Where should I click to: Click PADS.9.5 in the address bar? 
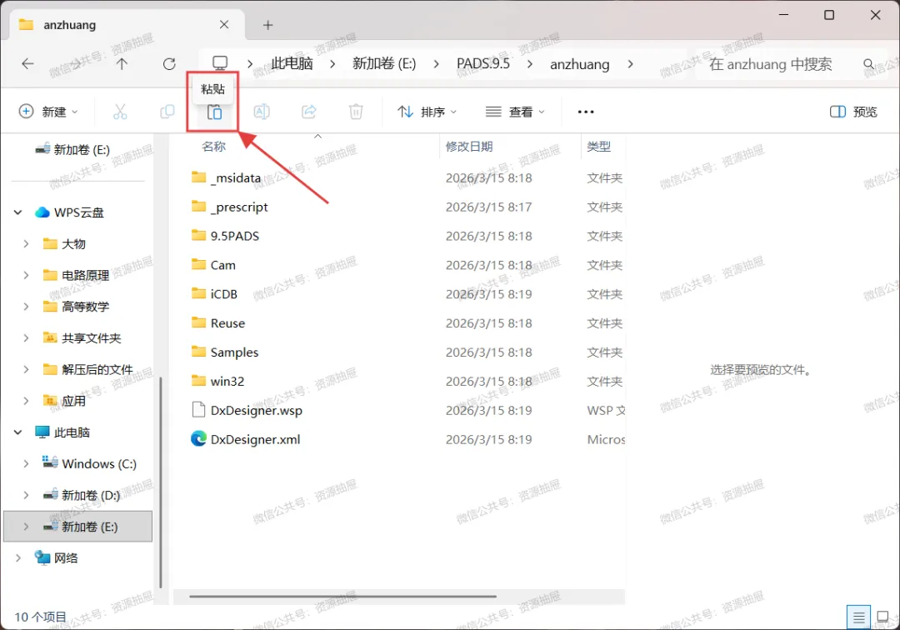[482, 63]
